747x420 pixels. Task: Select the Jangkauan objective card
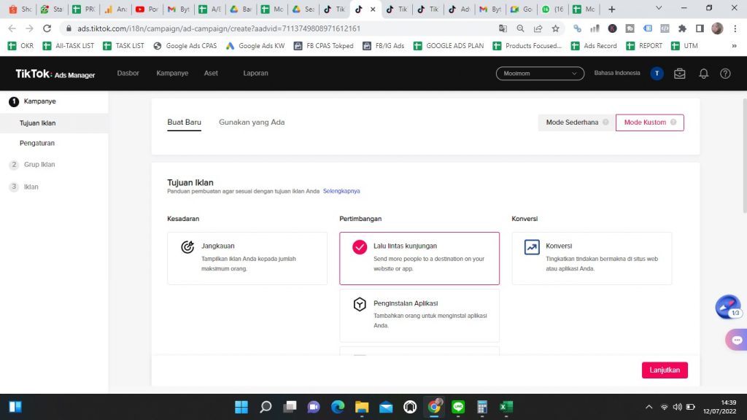pyautogui.click(x=247, y=258)
